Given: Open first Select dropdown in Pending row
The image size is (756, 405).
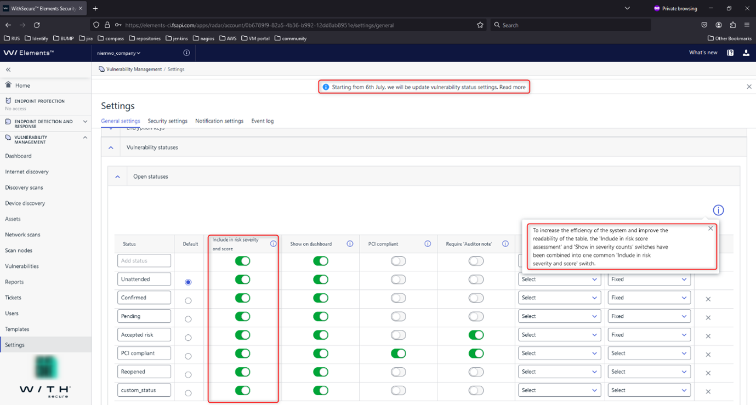Looking at the screenshot, I should point(559,316).
